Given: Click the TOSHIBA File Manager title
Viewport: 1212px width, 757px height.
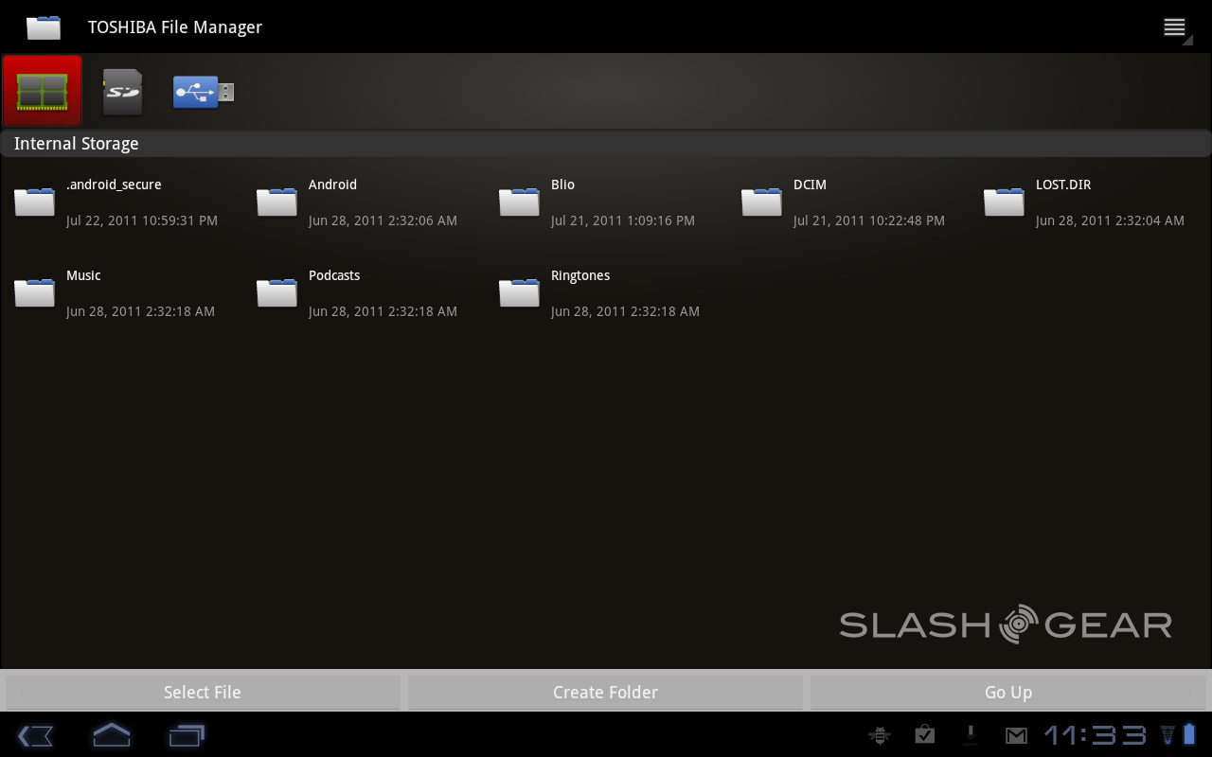Looking at the screenshot, I should coord(175,27).
